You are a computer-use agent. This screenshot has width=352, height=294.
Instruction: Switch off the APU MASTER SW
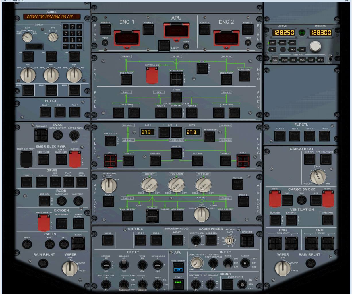pos(178,268)
